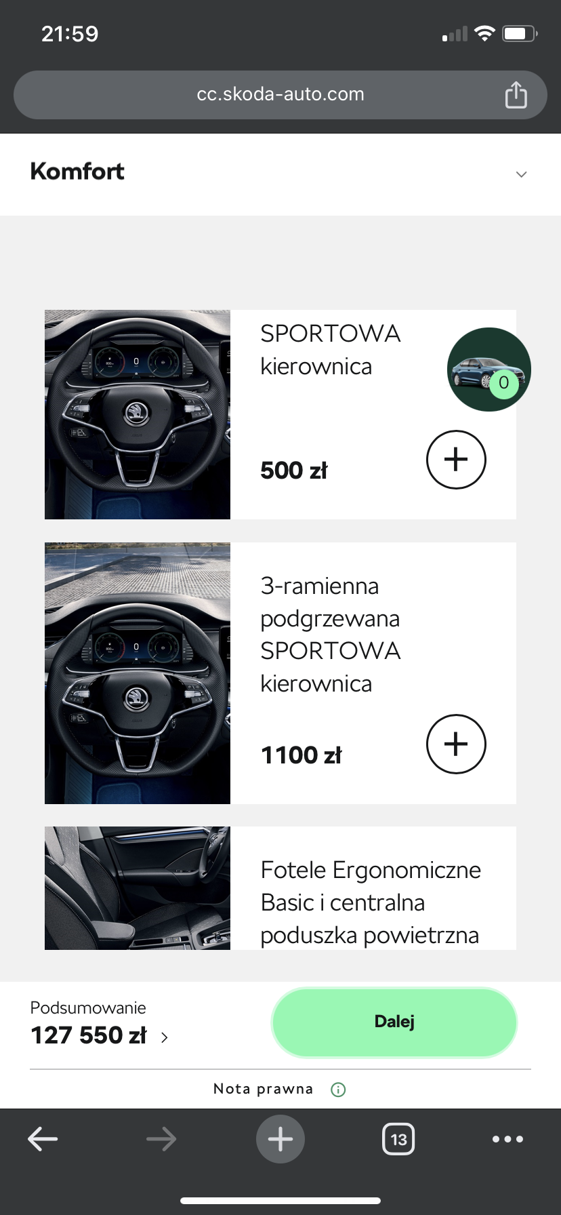Image resolution: width=561 pixels, height=1215 pixels.
Task: Show the 13 open tabs
Action: (x=398, y=1139)
